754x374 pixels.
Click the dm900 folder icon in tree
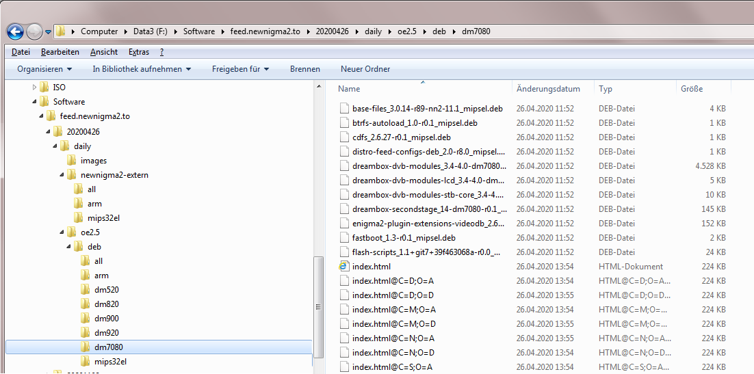pos(86,319)
